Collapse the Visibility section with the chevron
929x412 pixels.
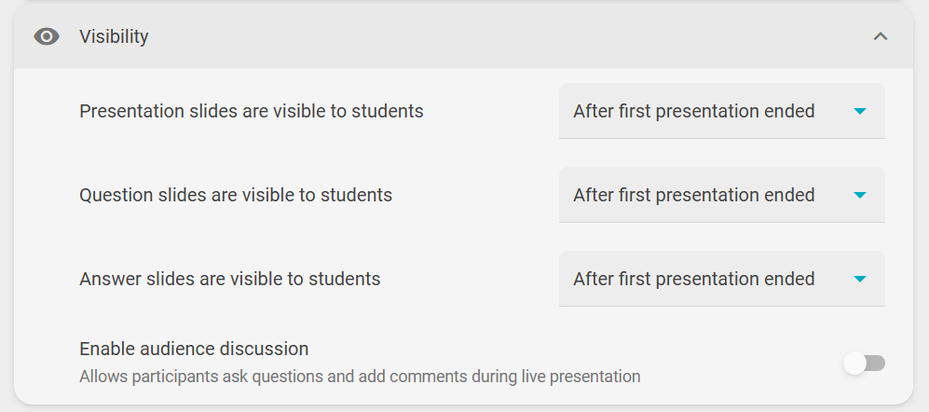(x=881, y=36)
